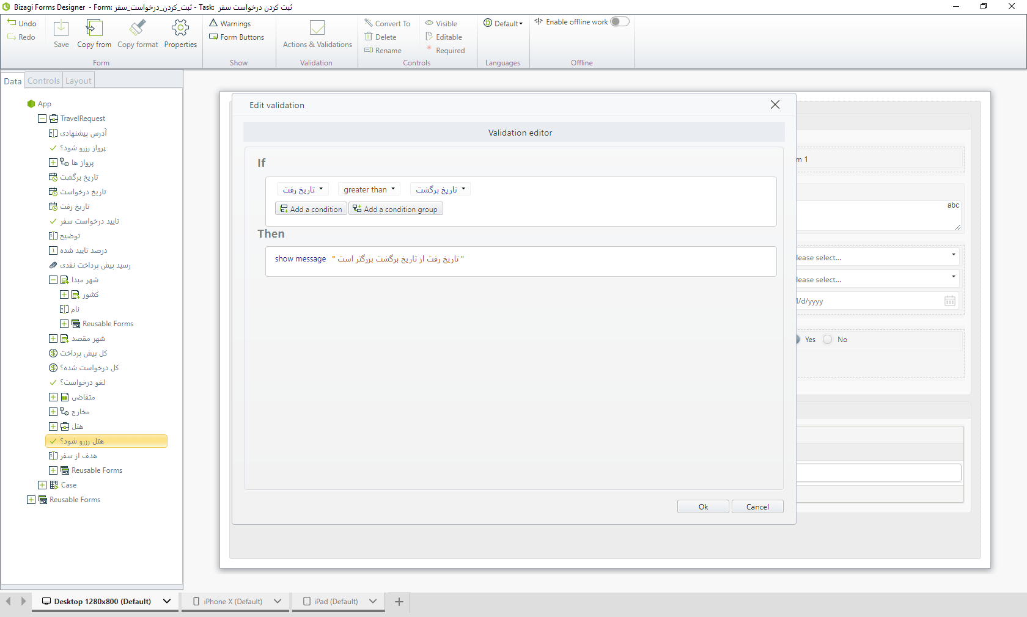Expand the Case node
The height and width of the screenshot is (617, 1027).
(42, 485)
